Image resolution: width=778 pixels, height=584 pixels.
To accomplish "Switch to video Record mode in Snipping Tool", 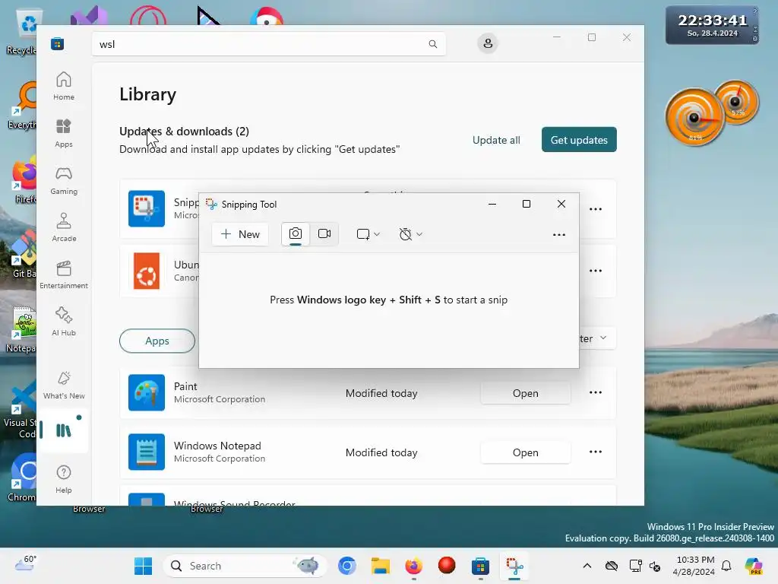I will coord(324,234).
